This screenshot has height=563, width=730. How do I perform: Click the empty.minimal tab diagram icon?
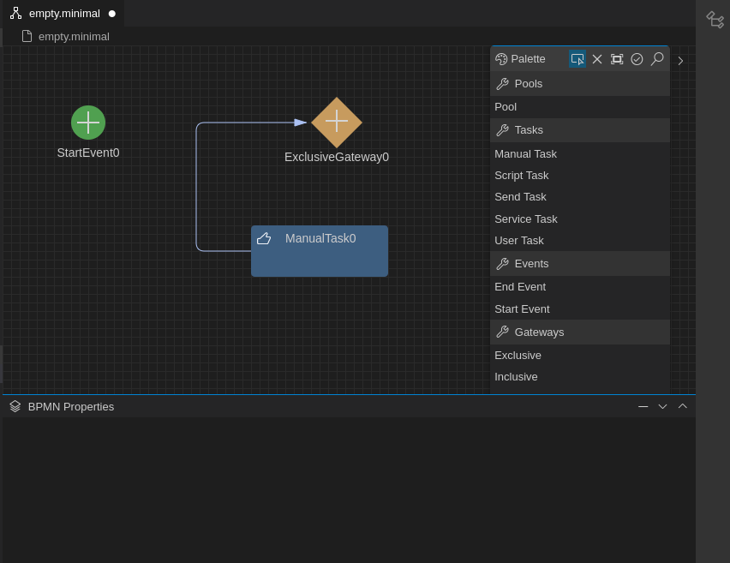point(15,14)
